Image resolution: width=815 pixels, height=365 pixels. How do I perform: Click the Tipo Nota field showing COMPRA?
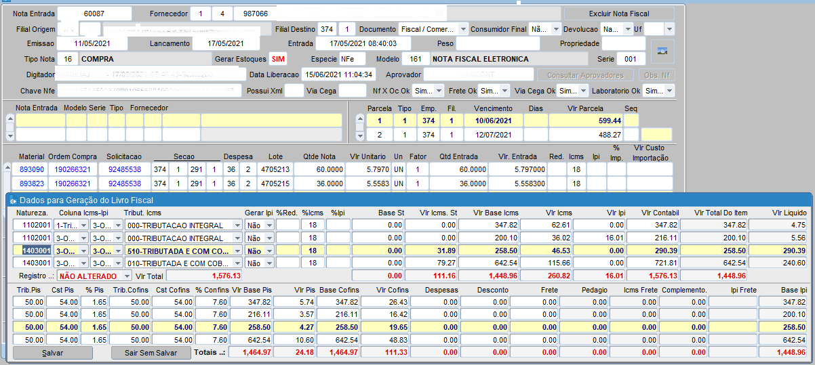[145, 59]
